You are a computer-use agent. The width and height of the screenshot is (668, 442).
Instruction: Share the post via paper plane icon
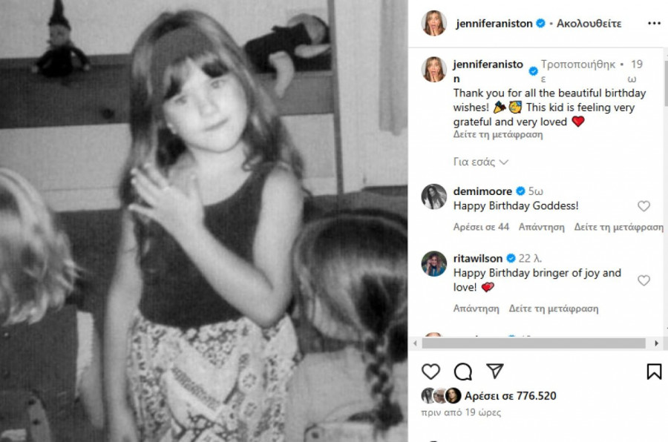coord(495,372)
